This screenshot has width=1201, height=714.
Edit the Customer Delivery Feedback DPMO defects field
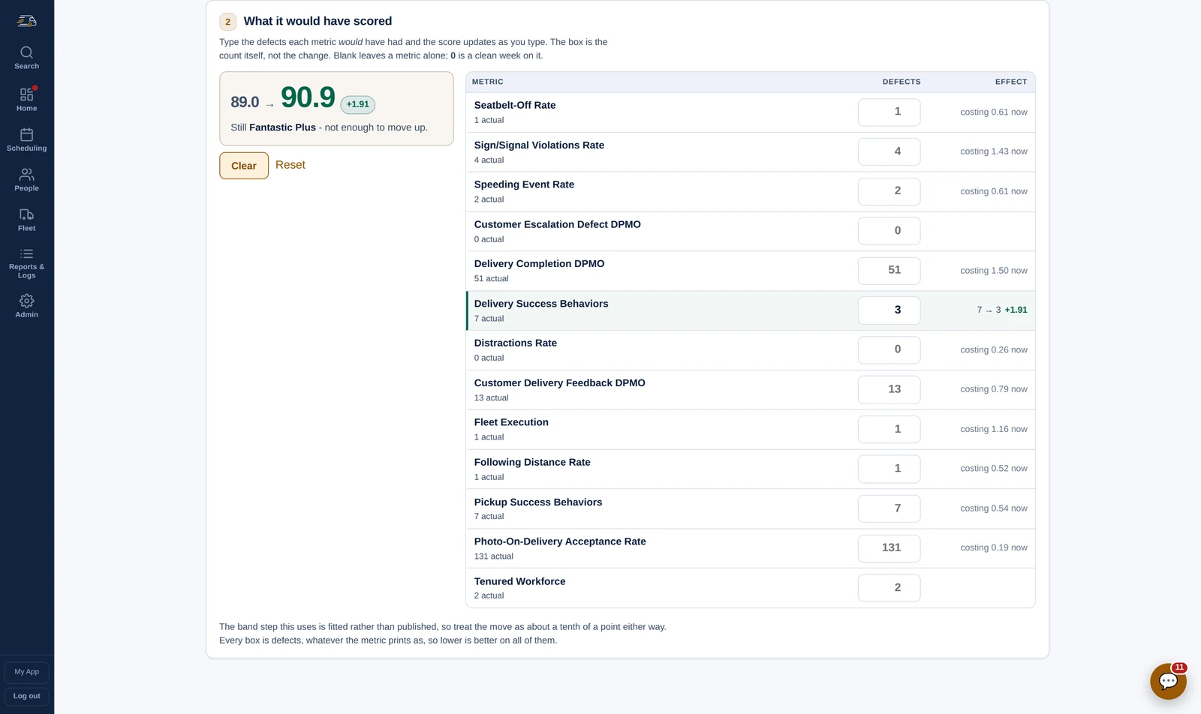[x=889, y=389]
